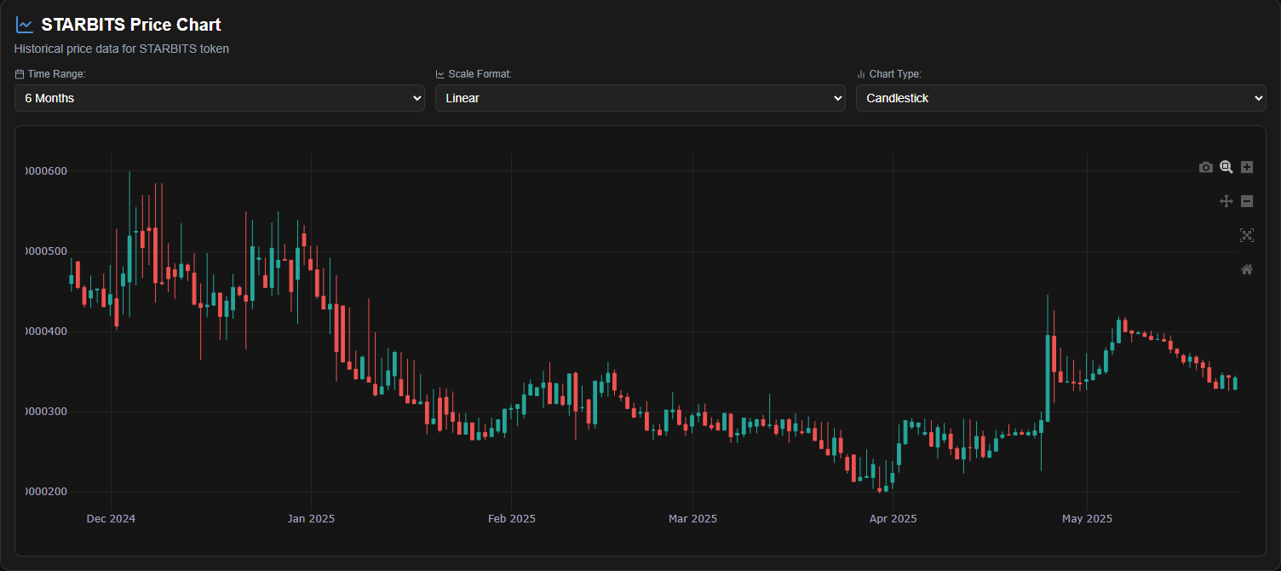The height and width of the screenshot is (571, 1281).
Task: Click the chart-line icon beside STARBITS title
Action: tap(25, 26)
